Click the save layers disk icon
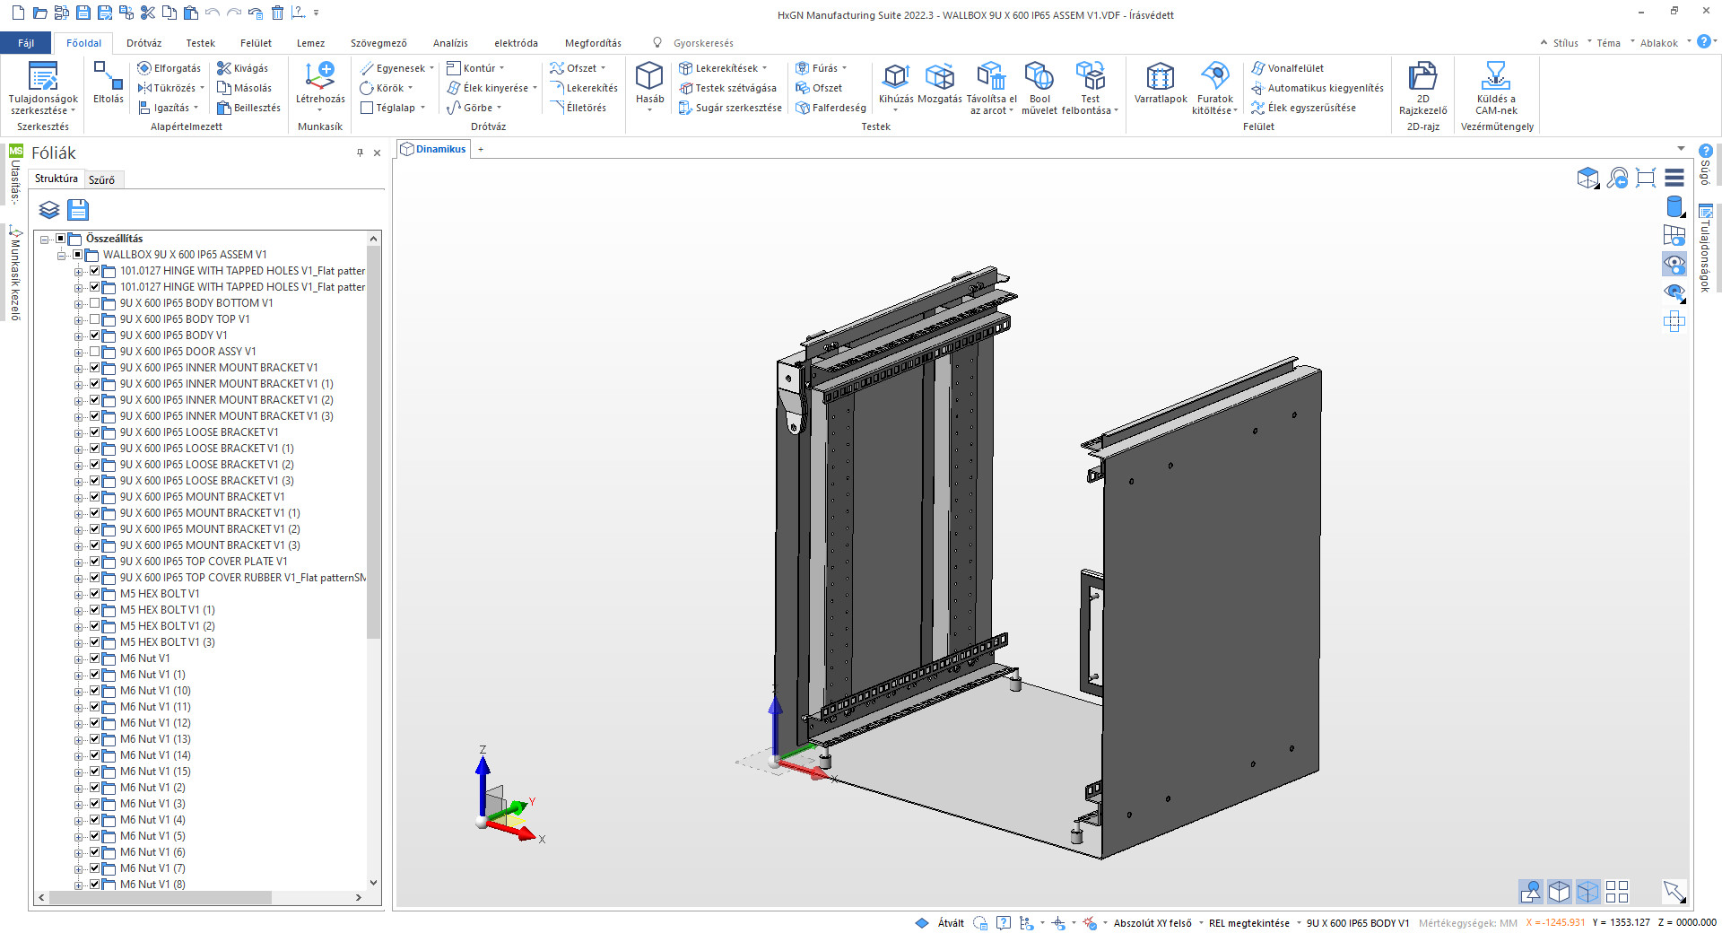Viewport: 1722px width, 933px height. click(x=78, y=210)
